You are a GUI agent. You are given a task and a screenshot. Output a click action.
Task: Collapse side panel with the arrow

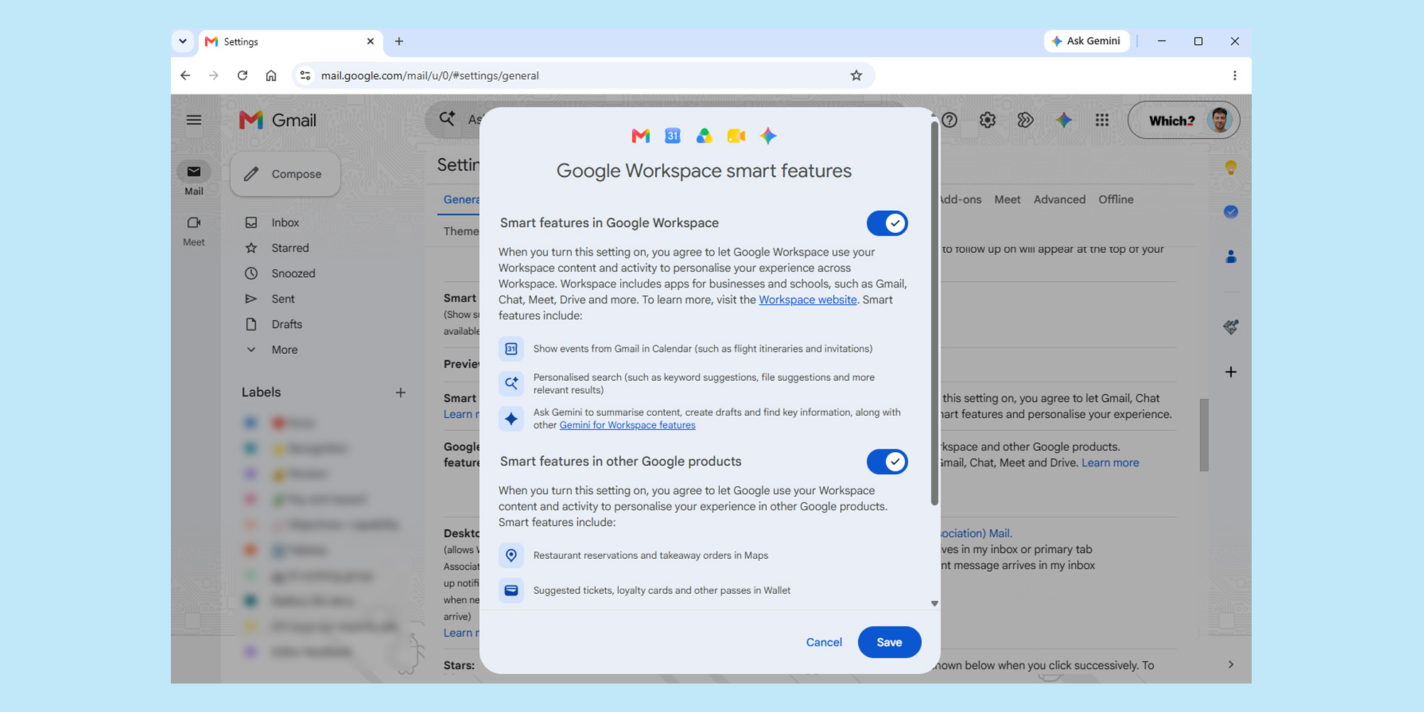(x=1231, y=664)
